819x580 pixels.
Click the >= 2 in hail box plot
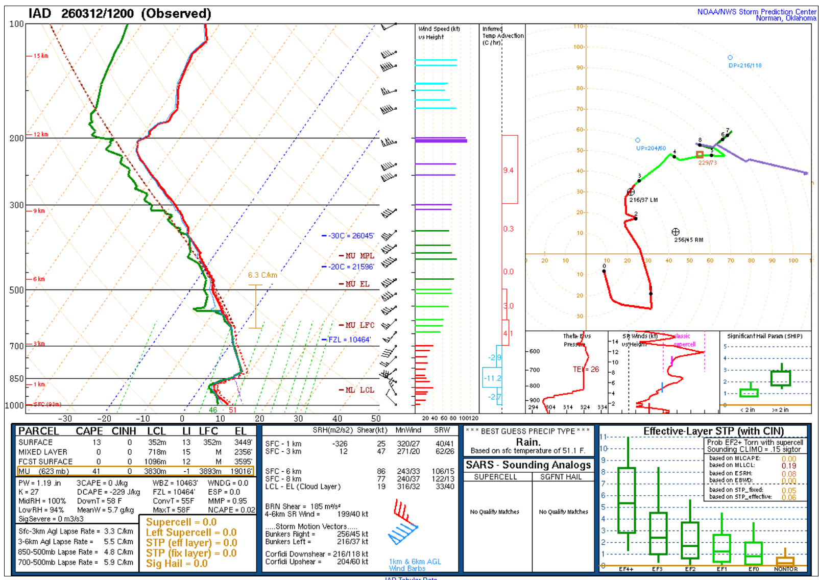(780, 378)
